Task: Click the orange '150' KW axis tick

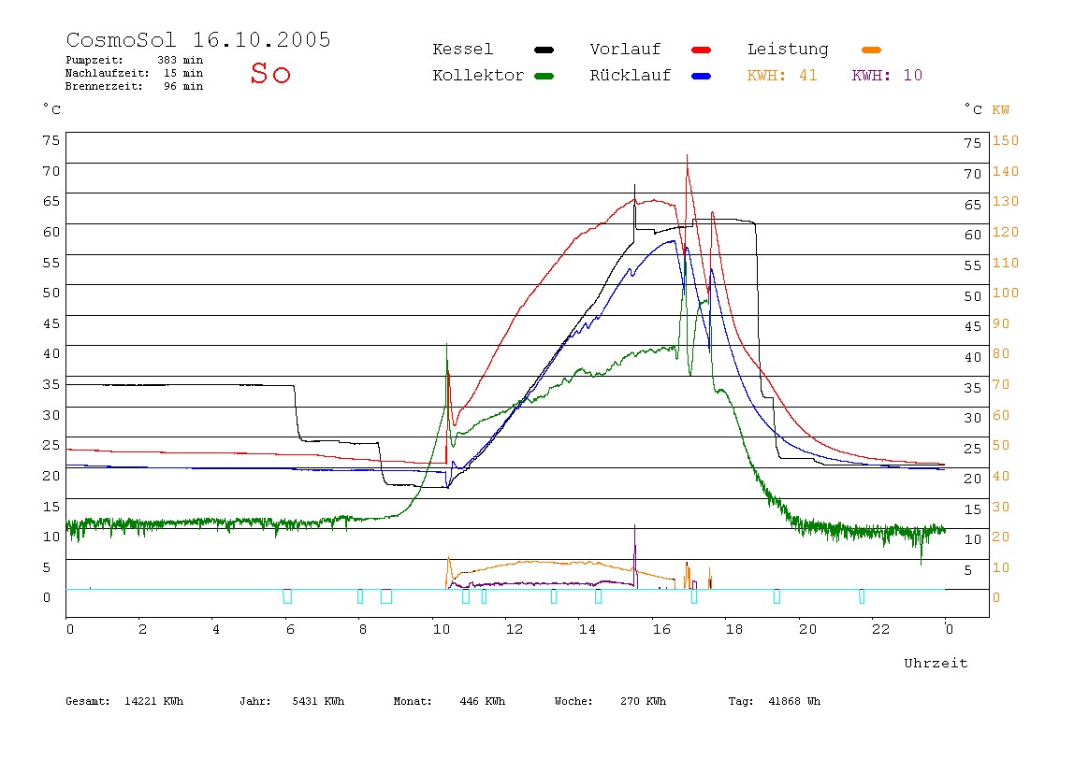Action: pos(1006,140)
